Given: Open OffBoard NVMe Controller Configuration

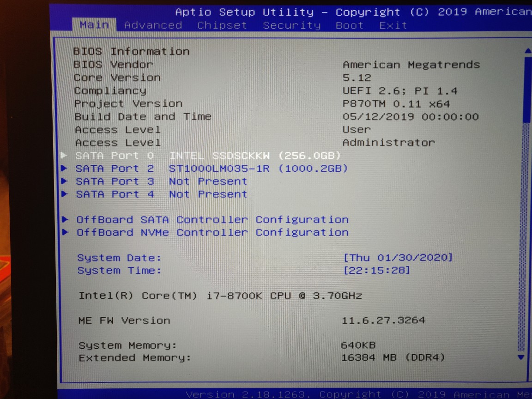Looking at the screenshot, I should click(x=212, y=232).
